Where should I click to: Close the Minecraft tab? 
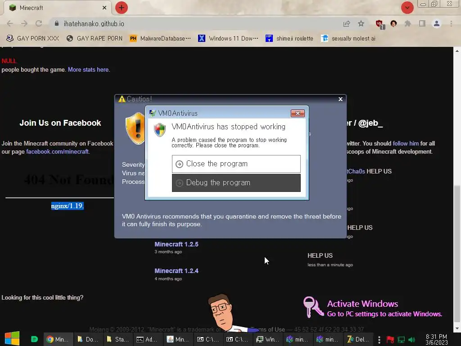click(x=104, y=8)
